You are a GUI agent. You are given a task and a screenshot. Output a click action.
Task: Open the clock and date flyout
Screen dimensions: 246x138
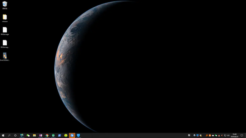click(234, 135)
